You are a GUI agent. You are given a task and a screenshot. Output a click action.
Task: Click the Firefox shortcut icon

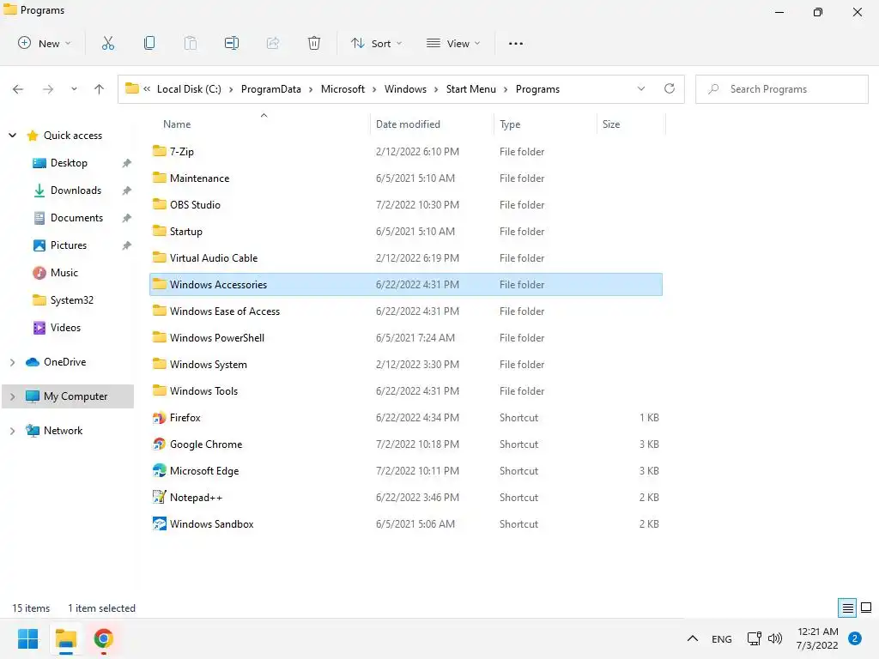159,418
